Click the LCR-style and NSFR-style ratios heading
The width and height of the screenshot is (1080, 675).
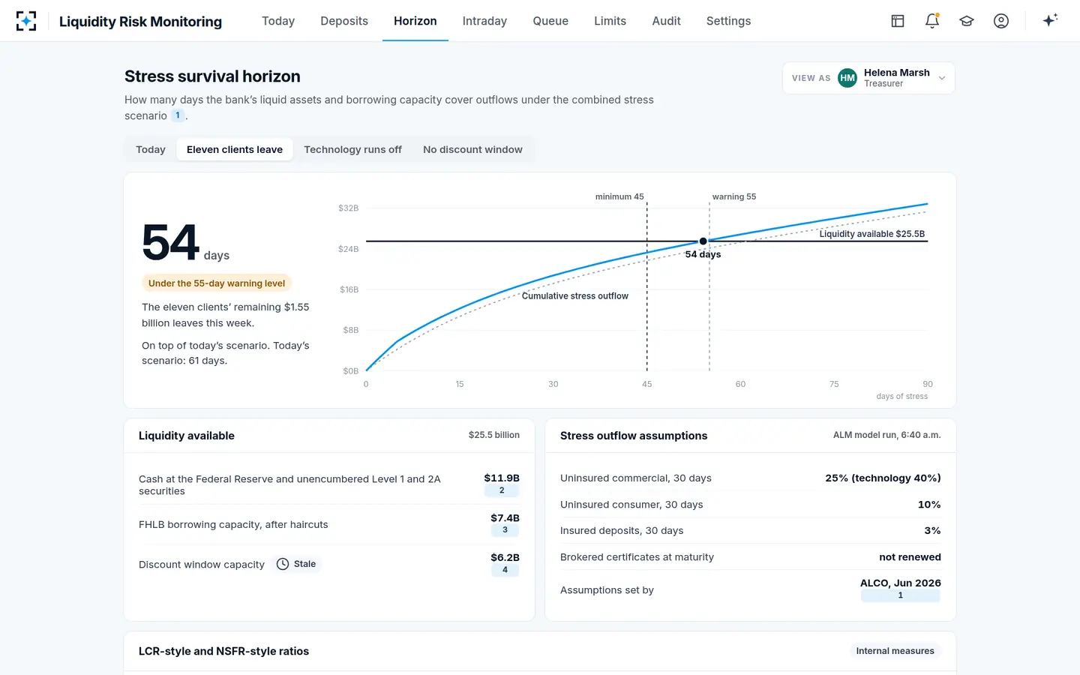coord(223,651)
